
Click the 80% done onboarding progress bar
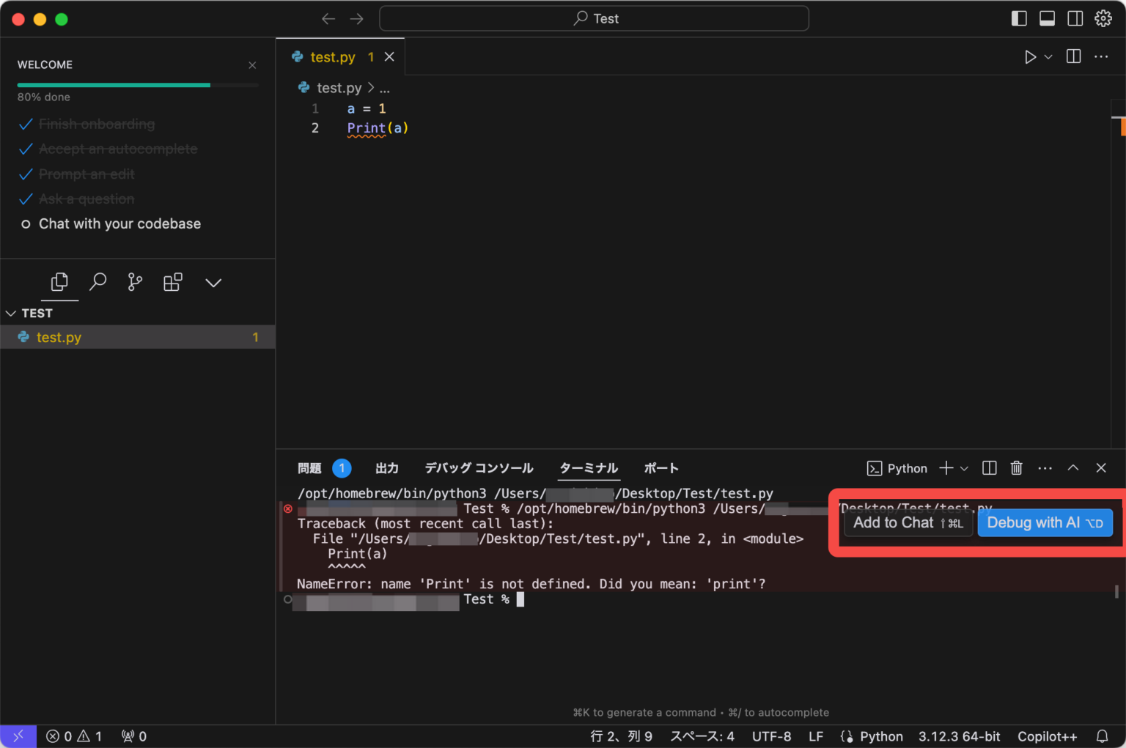pyautogui.click(x=113, y=85)
